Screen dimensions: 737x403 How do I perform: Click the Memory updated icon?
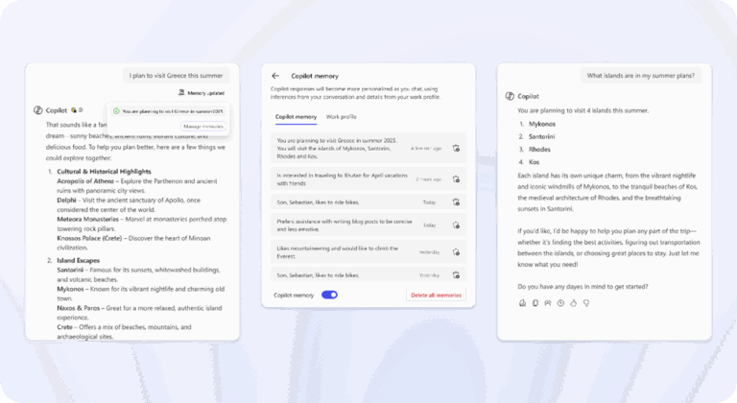point(181,93)
